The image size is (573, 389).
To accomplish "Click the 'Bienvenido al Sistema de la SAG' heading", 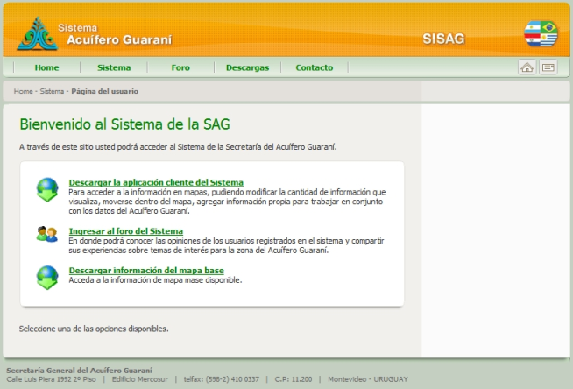I will (x=124, y=124).
